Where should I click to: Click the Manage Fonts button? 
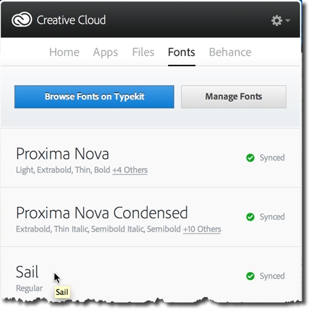pyautogui.click(x=233, y=97)
